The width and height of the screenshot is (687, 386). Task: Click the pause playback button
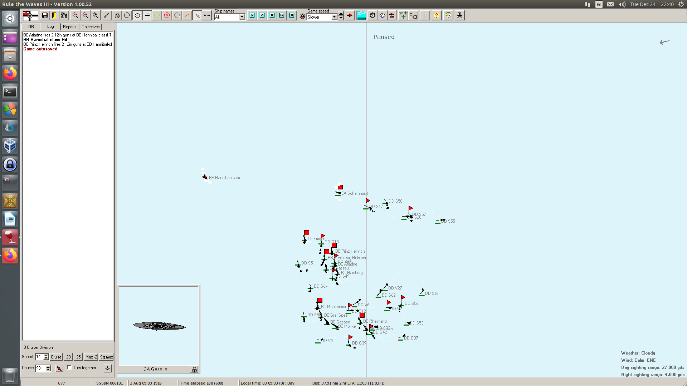[x=292, y=15]
